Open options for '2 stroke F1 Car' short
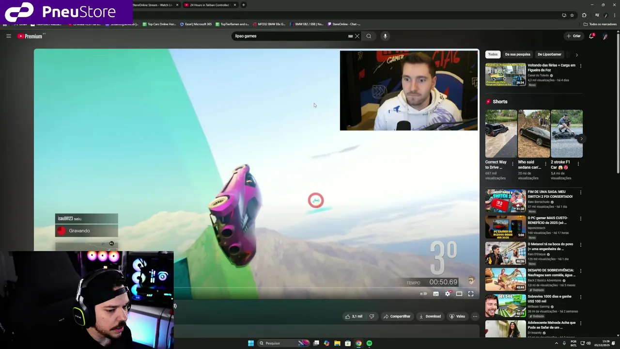 pyautogui.click(x=578, y=164)
